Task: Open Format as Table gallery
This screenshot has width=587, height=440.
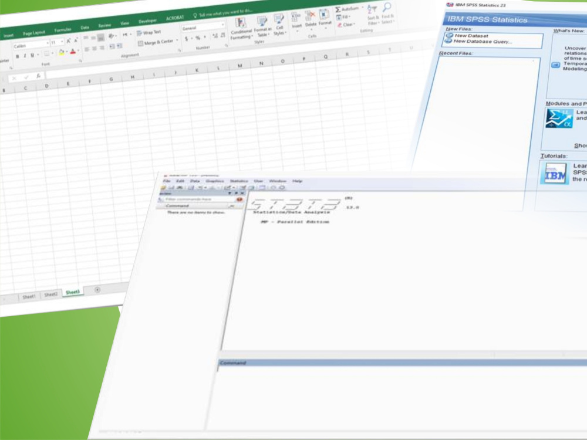Action: coord(262,26)
